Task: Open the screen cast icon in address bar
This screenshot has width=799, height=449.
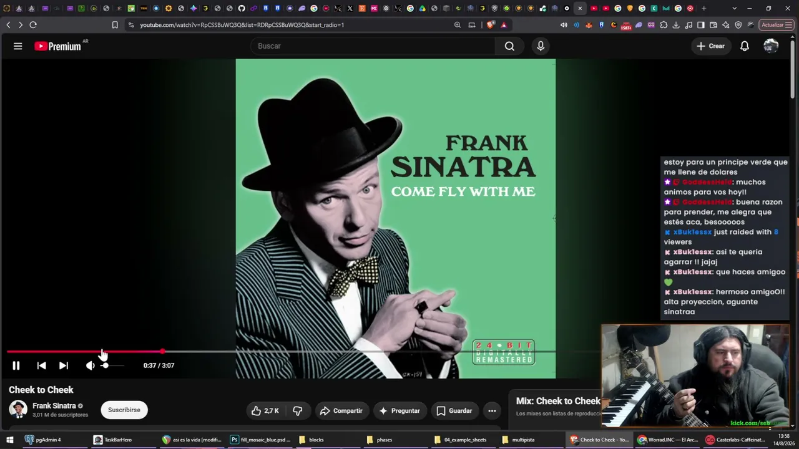Action: pyautogui.click(x=472, y=25)
